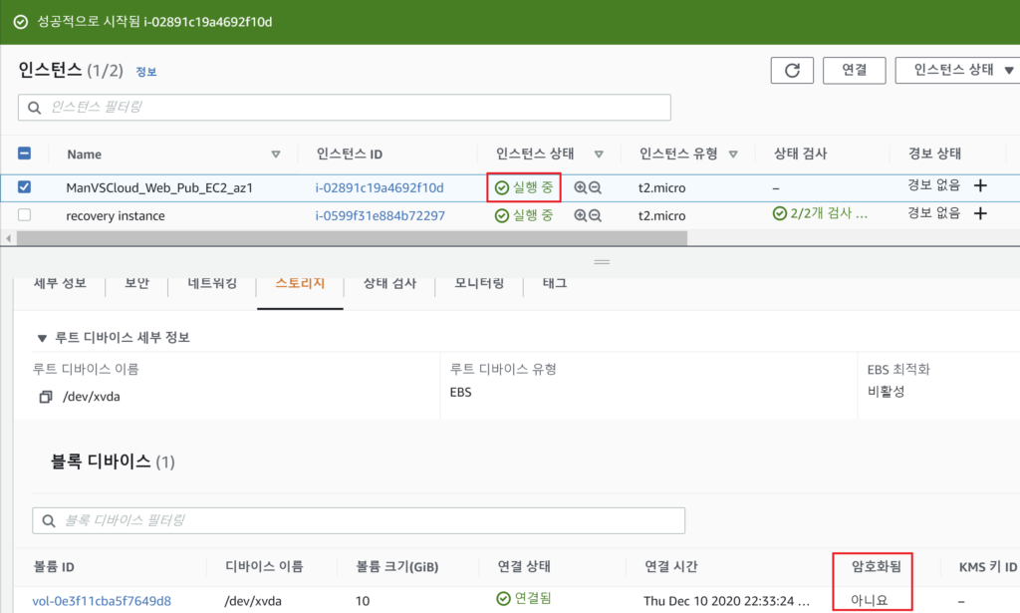Click zoom-in icon for ManVSCloud_Web_Pub_EC2_az1 row
This screenshot has height=613, width=1020.
[581, 187]
